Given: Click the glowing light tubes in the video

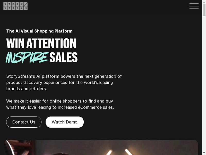Looking at the screenshot, I should pos(119,152).
